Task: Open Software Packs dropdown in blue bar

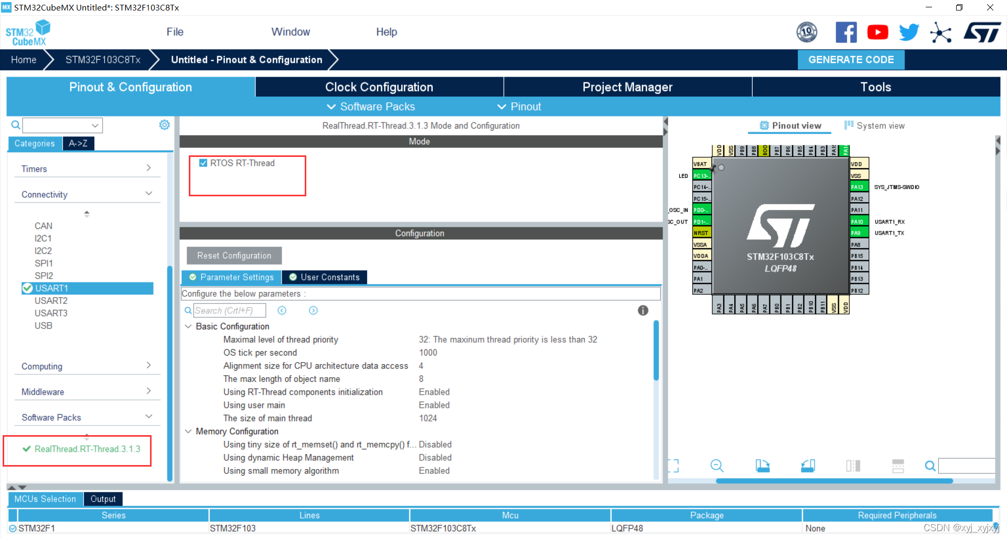Action: (371, 107)
